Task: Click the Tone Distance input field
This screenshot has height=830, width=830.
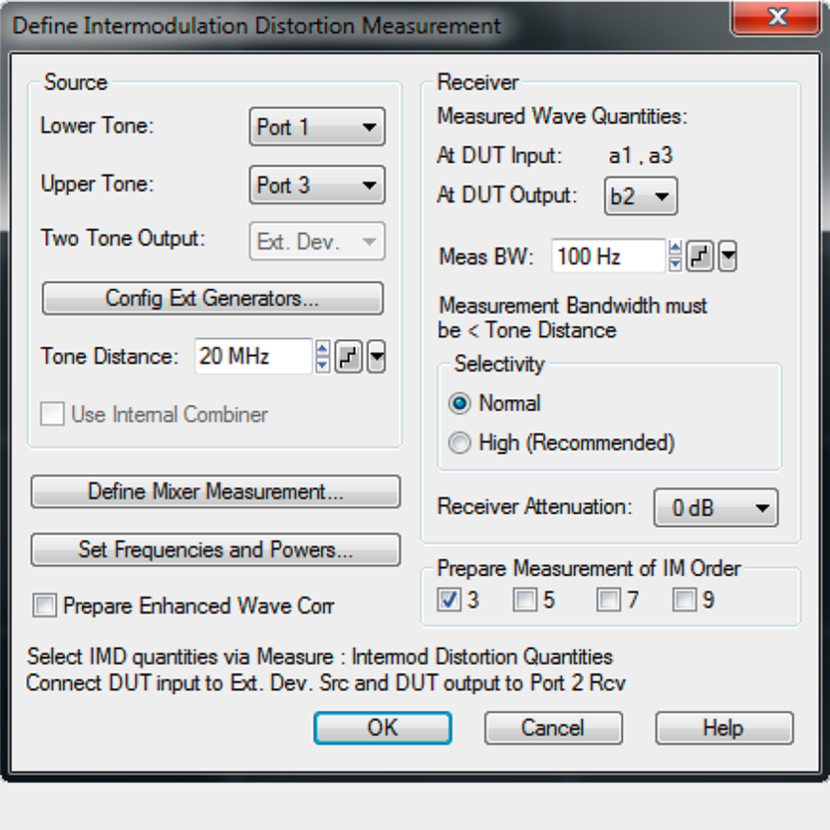Action: pyautogui.click(x=253, y=357)
